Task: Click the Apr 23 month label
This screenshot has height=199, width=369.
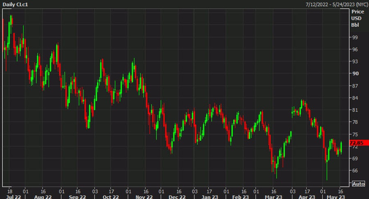Action: tap(307, 197)
